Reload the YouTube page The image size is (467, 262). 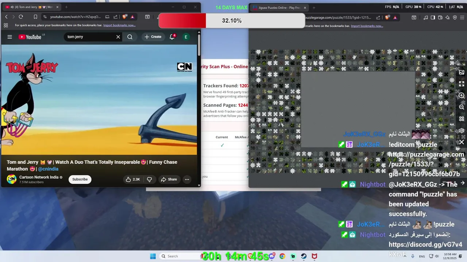(x=21, y=17)
